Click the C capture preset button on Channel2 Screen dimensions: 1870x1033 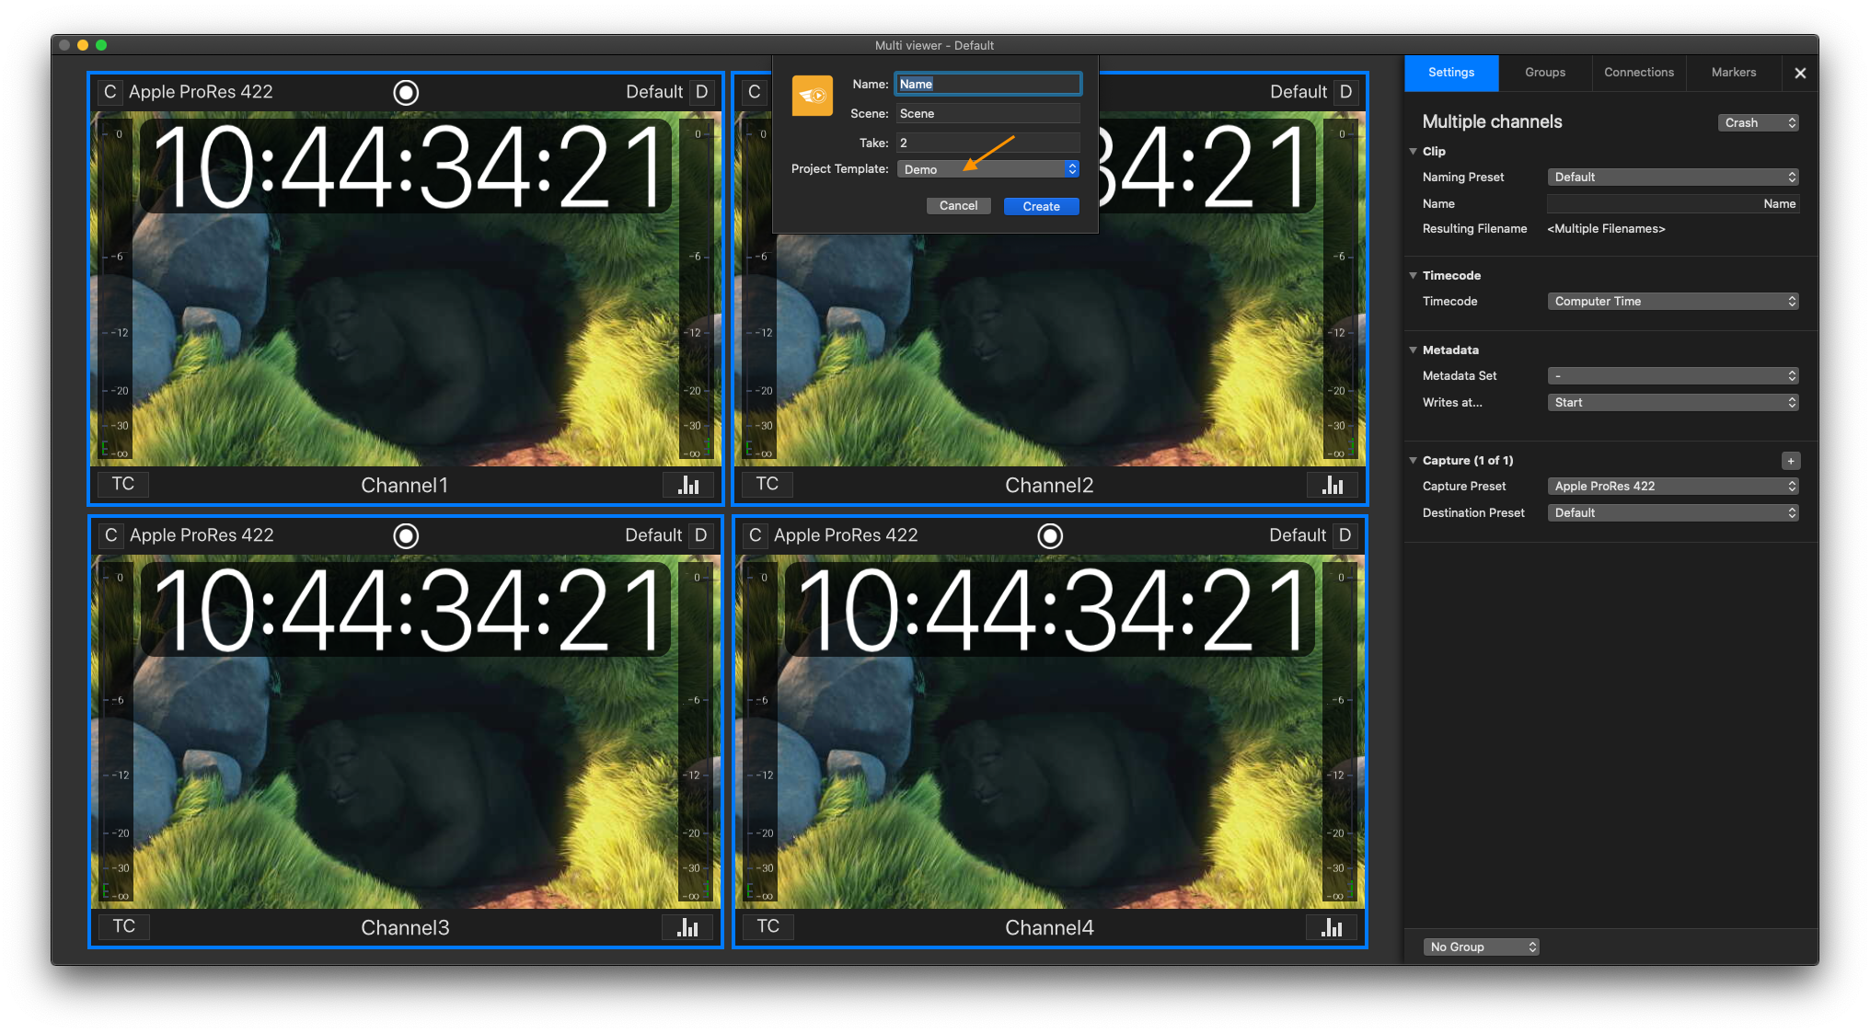[755, 92]
